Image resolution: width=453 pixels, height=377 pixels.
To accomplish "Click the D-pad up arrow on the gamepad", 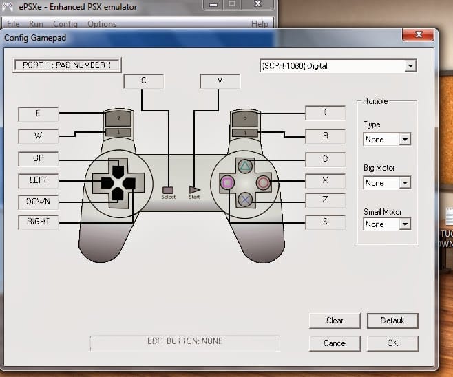I will pyautogui.click(x=118, y=171).
